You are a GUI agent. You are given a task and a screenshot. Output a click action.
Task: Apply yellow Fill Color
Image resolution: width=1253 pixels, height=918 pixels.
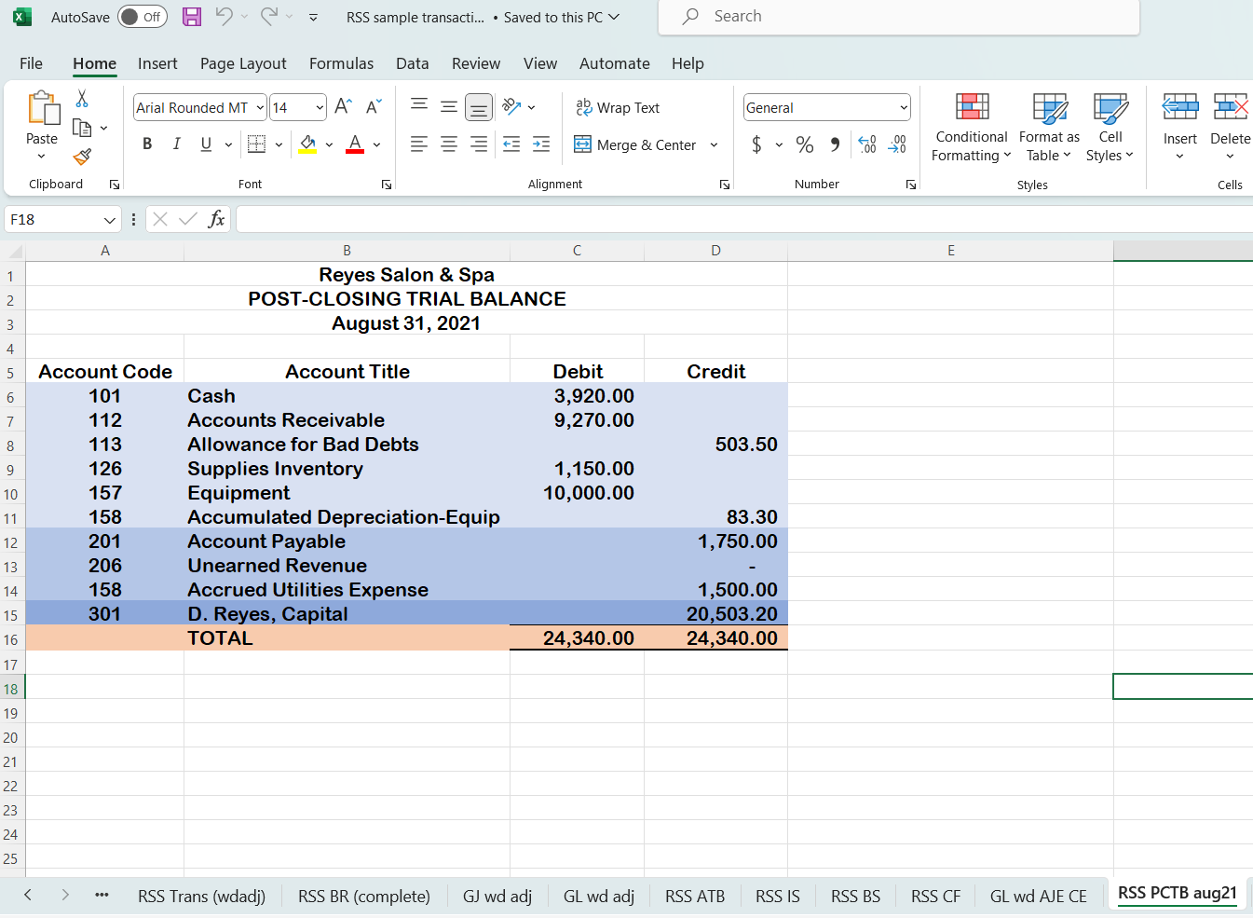click(307, 144)
